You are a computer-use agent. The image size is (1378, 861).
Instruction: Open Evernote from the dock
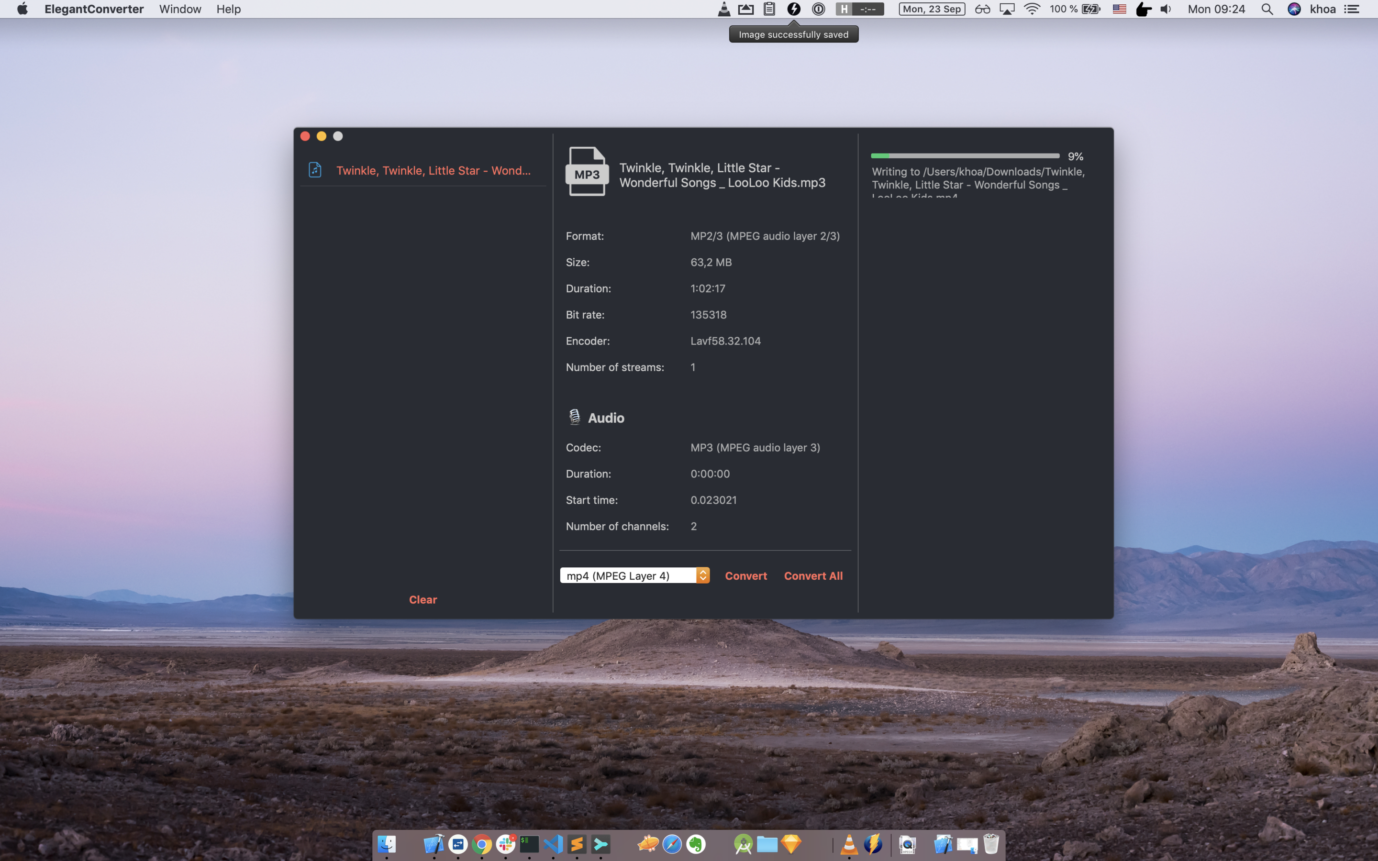pos(696,844)
